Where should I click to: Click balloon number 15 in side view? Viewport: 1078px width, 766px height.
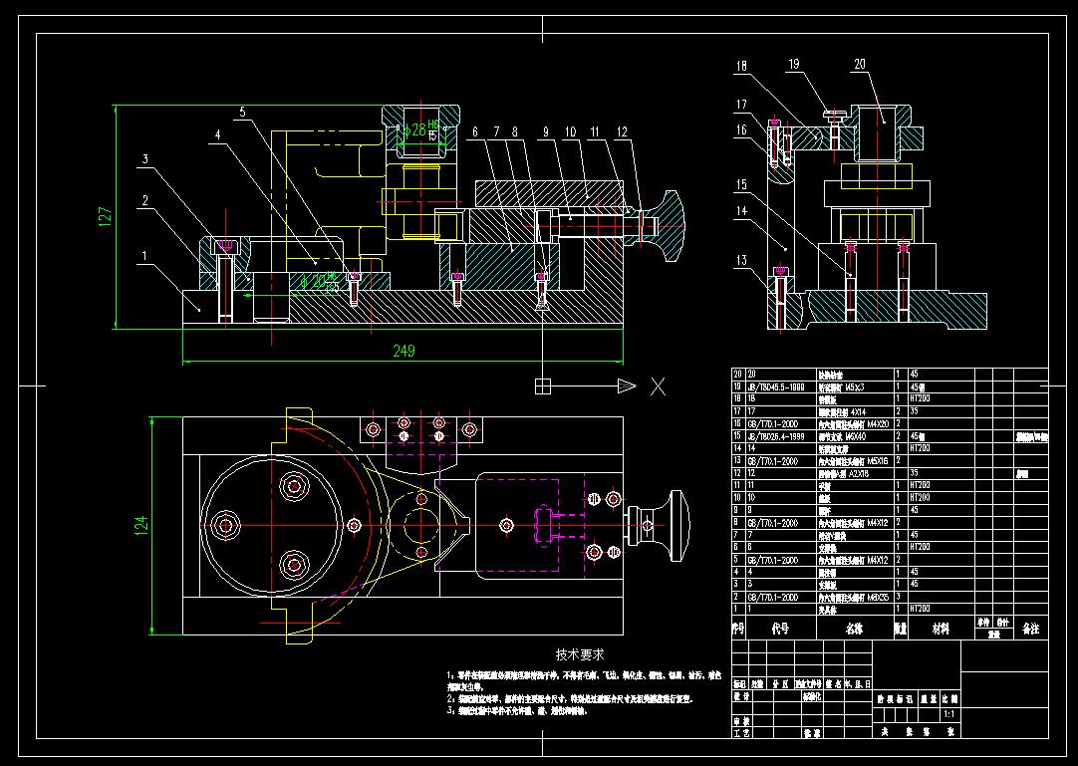[x=741, y=184]
